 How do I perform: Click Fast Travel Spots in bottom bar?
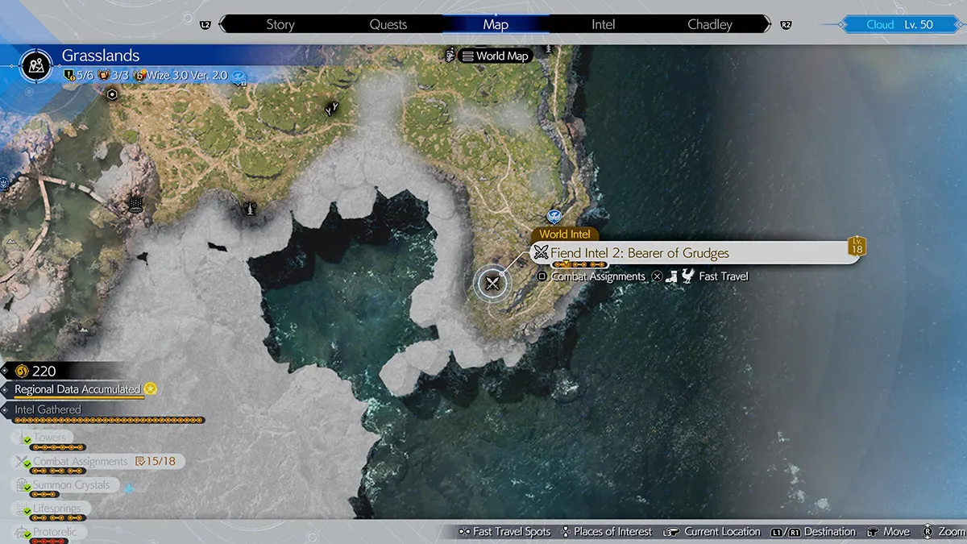click(x=504, y=532)
